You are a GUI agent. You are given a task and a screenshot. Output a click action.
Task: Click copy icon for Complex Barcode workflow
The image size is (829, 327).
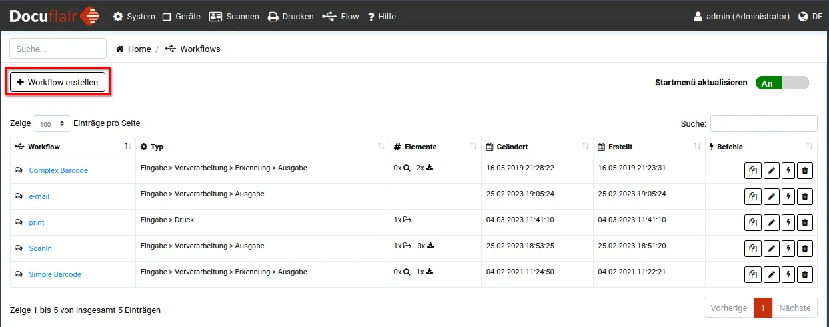click(753, 171)
